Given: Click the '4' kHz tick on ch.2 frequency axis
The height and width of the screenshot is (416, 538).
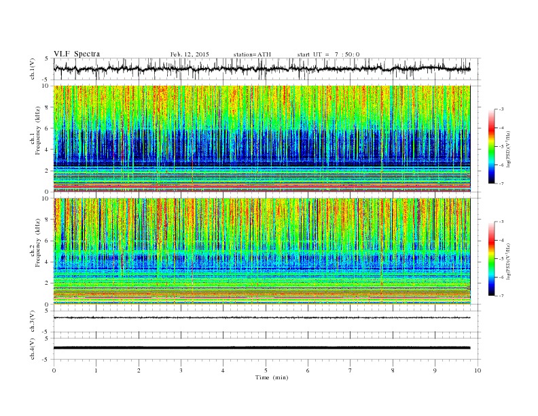Looking at the screenshot, I should [x=48, y=262].
